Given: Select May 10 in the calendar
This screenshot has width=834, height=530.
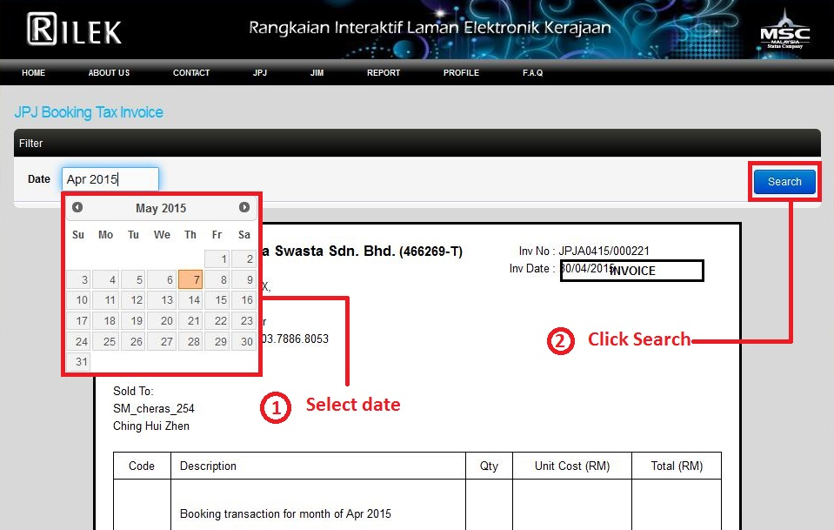Looking at the screenshot, I should pos(79,300).
